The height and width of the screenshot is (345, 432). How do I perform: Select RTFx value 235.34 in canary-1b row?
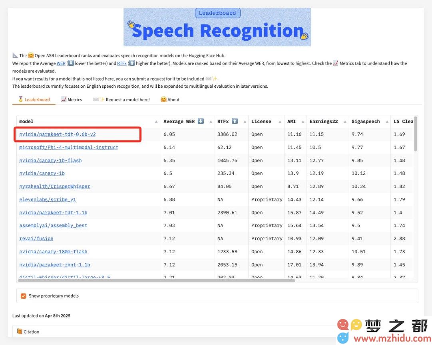click(226, 173)
